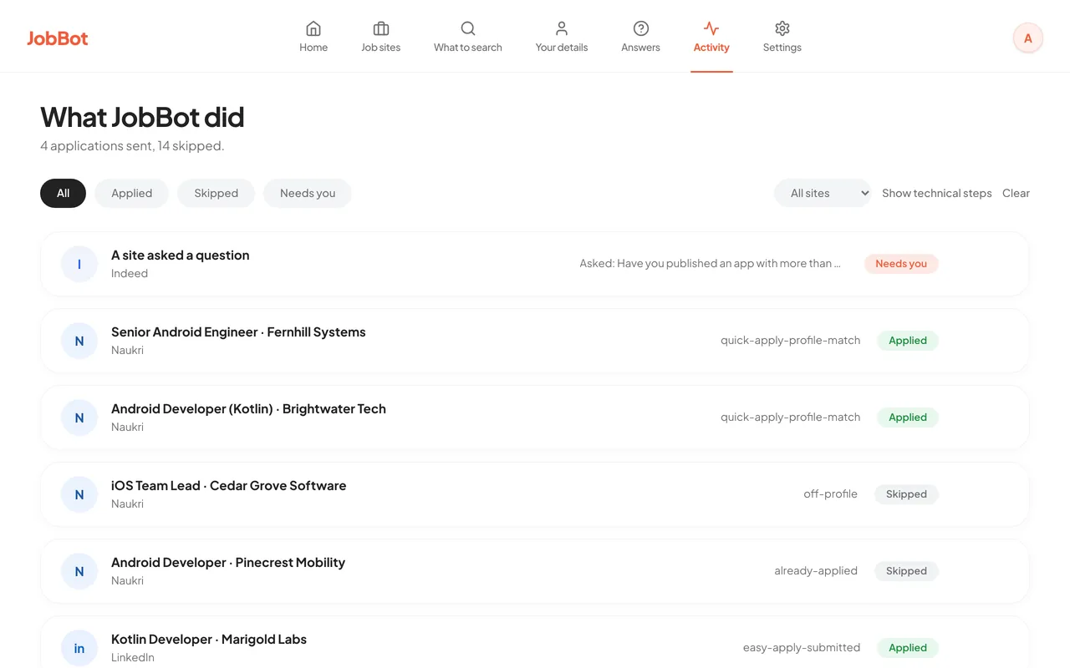Click the 'already-applied' skip reason
Image resolution: width=1070 pixels, height=668 pixels.
click(816, 570)
